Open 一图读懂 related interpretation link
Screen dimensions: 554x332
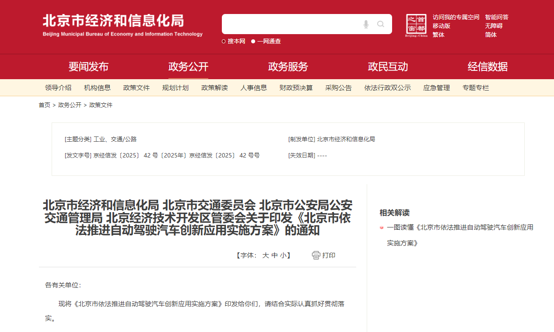coord(459,228)
